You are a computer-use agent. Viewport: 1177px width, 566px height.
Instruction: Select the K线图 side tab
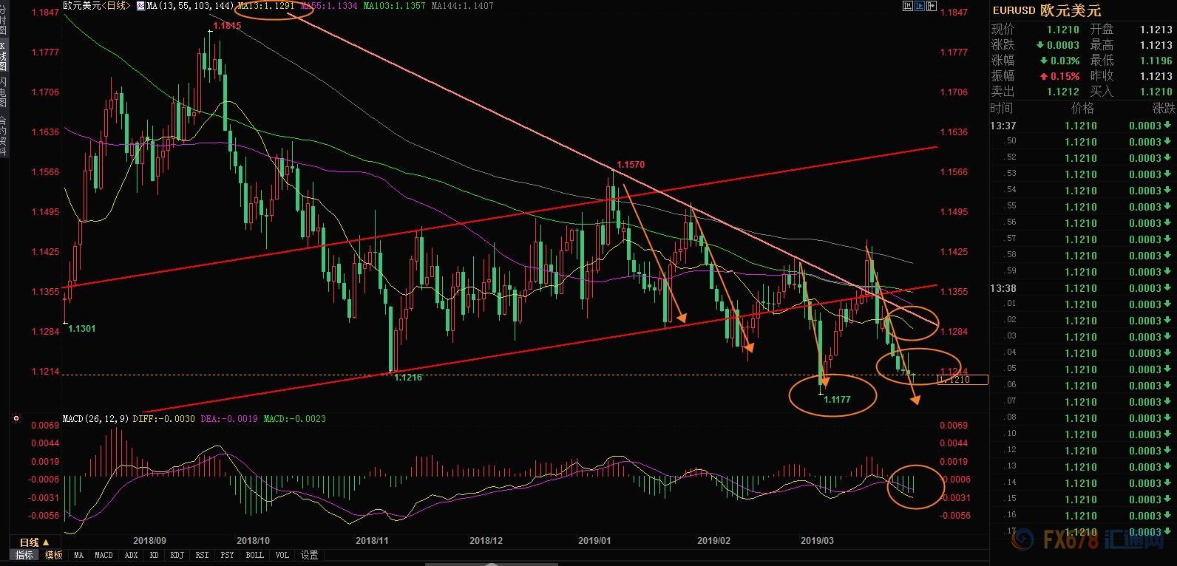click(x=3, y=56)
